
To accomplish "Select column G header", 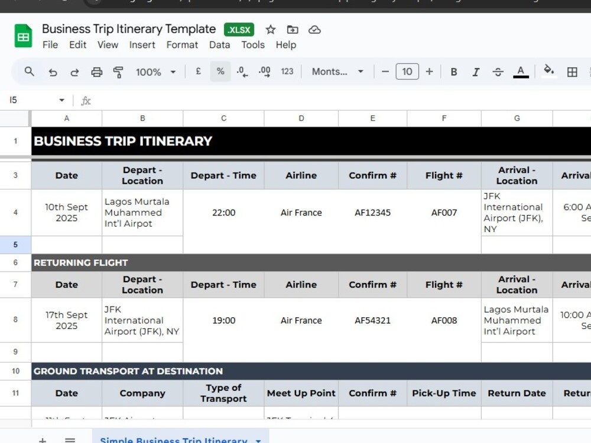I will coord(517,118).
